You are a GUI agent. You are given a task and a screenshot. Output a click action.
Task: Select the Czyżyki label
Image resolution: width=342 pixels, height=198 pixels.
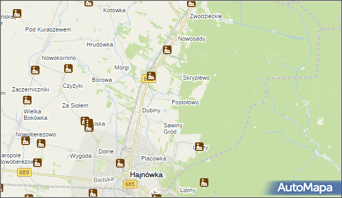tap(73, 86)
